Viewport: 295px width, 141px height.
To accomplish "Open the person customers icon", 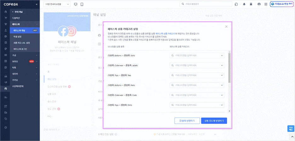I will (6, 30).
